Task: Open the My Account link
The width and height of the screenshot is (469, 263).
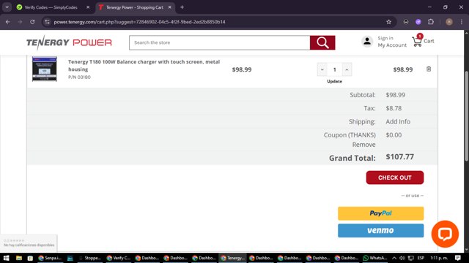Action: tap(392, 45)
